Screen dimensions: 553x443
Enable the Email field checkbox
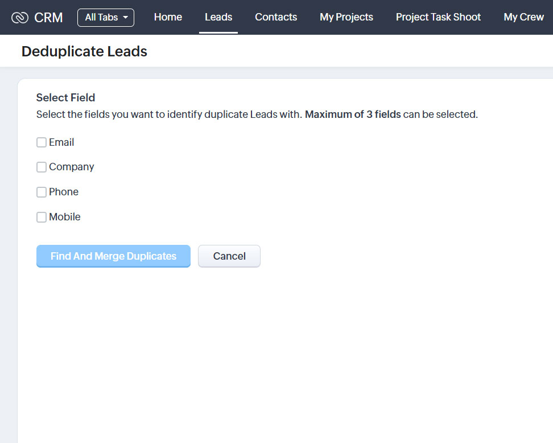pyautogui.click(x=42, y=142)
